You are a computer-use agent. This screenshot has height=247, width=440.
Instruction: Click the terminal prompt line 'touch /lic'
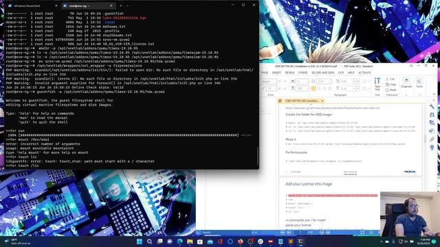(23, 165)
